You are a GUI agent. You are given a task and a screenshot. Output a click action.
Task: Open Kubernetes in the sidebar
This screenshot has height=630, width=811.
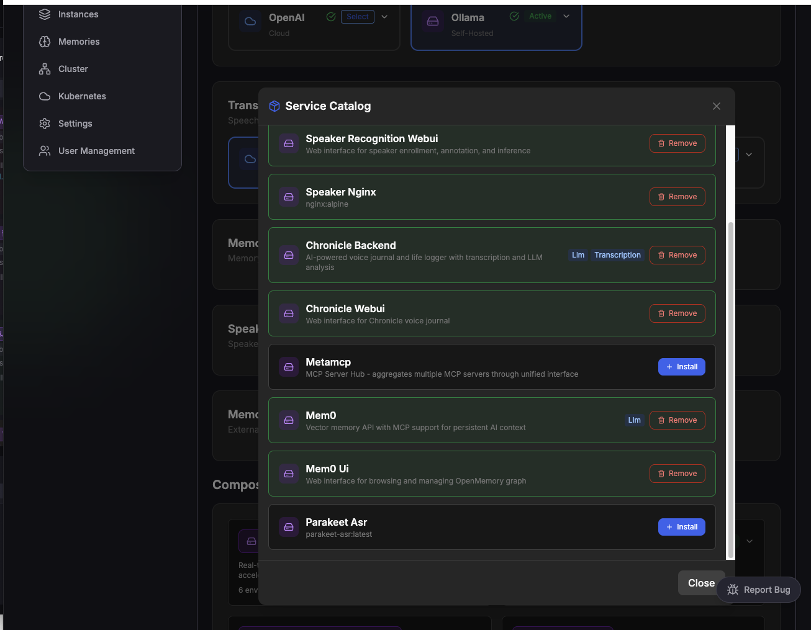pos(82,96)
